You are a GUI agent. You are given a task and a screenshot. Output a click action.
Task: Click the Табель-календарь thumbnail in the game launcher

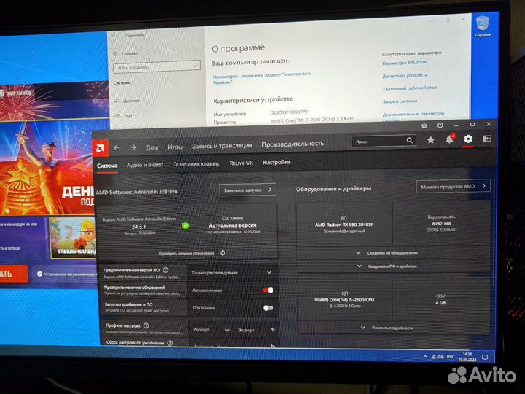click(x=72, y=238)
